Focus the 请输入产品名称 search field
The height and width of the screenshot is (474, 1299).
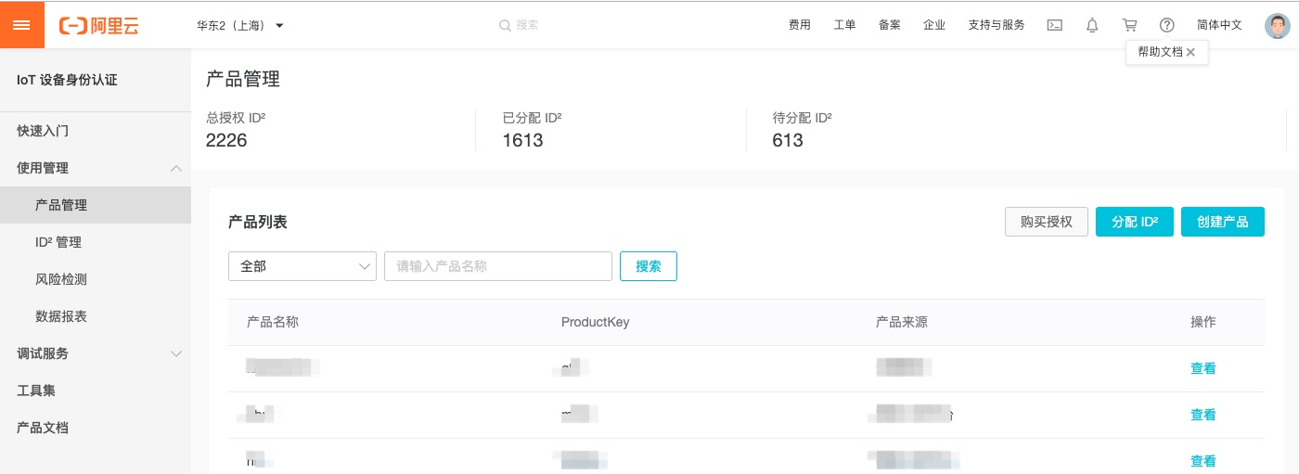(x=498, y=266)
